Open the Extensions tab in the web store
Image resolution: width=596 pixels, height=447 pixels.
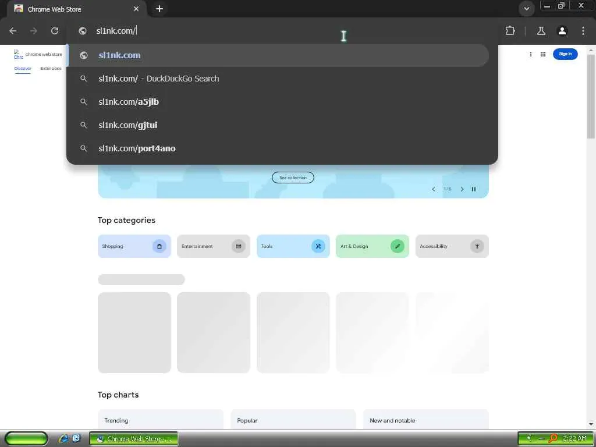click(x=51, y=69)
